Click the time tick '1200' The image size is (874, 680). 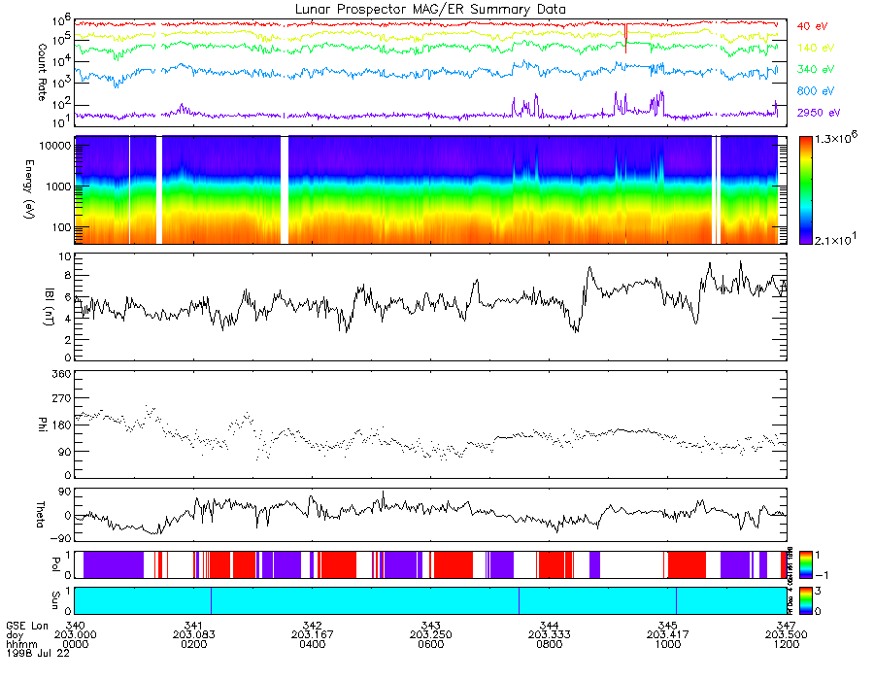click(x=787, y=644)
